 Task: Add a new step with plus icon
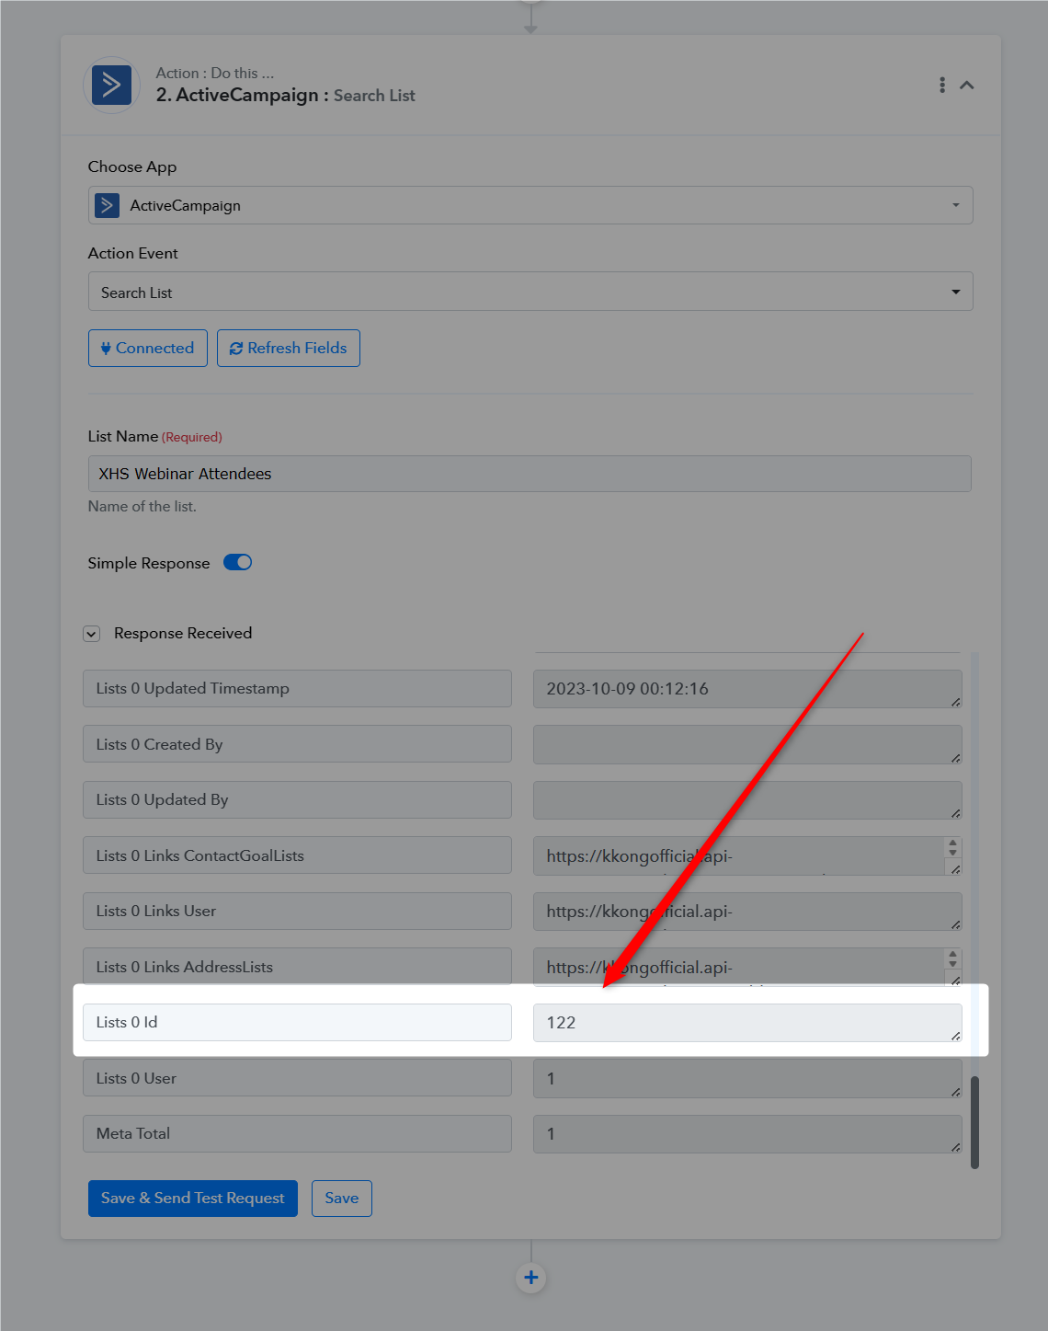click(x=531, y=1278)
